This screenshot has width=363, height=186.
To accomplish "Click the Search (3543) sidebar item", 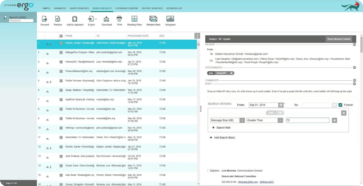I will coord(18,17).
